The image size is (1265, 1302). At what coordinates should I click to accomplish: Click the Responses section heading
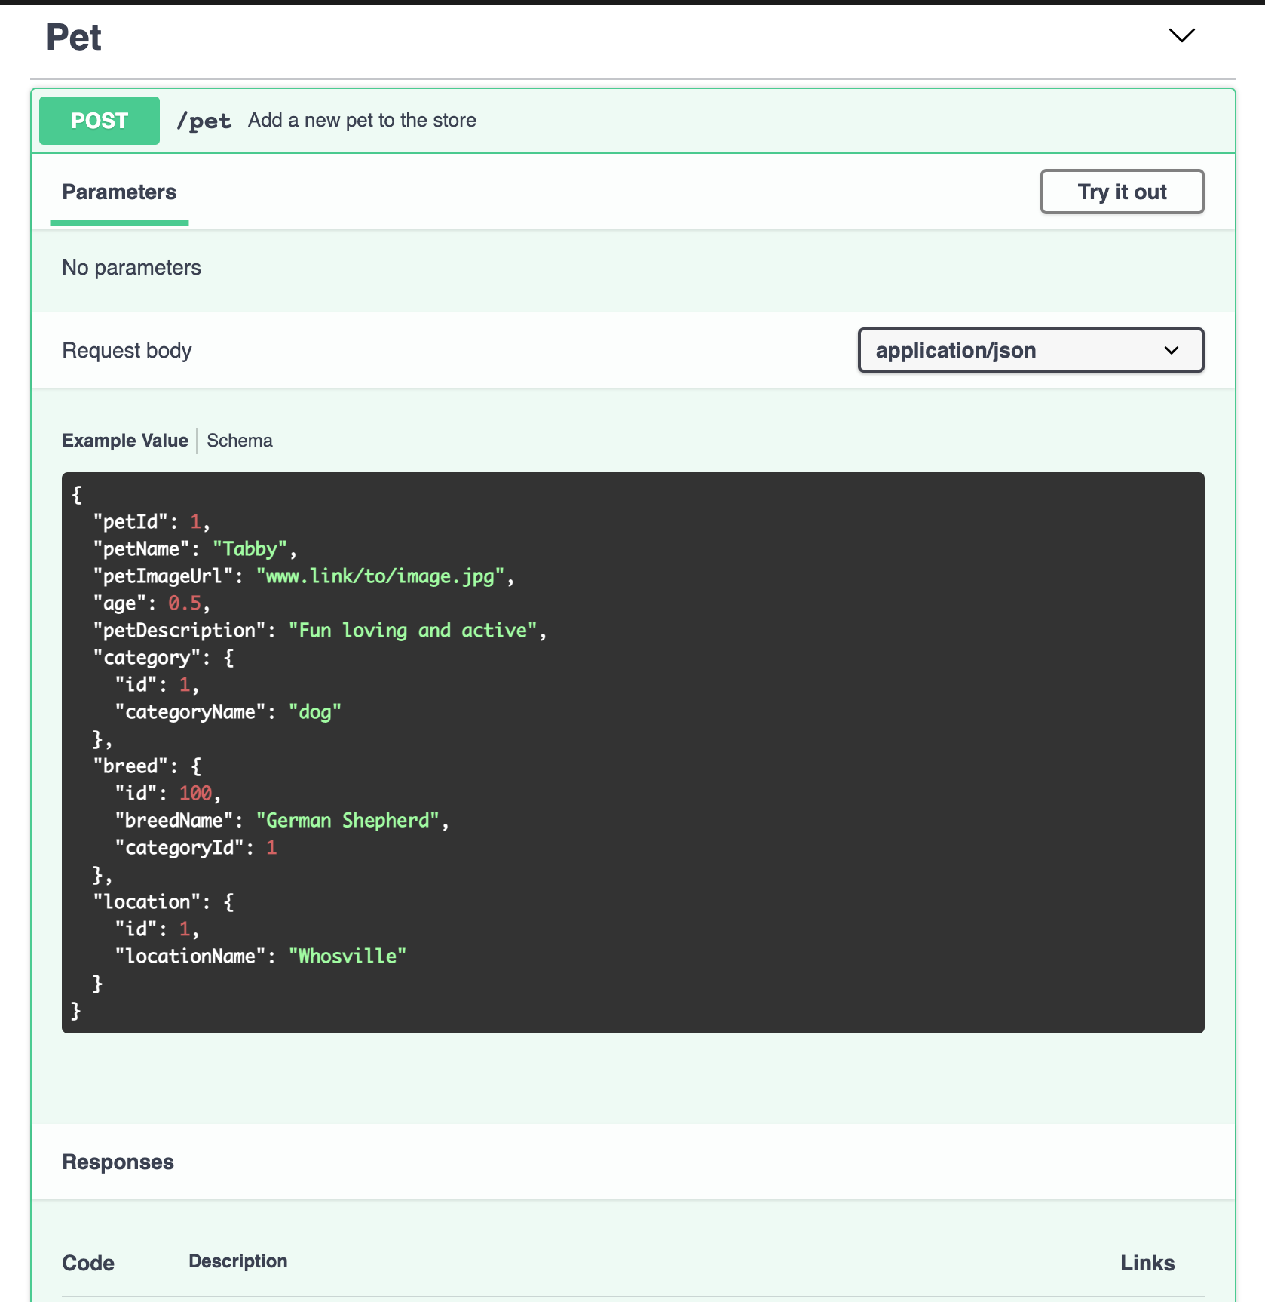point(118,1162)
